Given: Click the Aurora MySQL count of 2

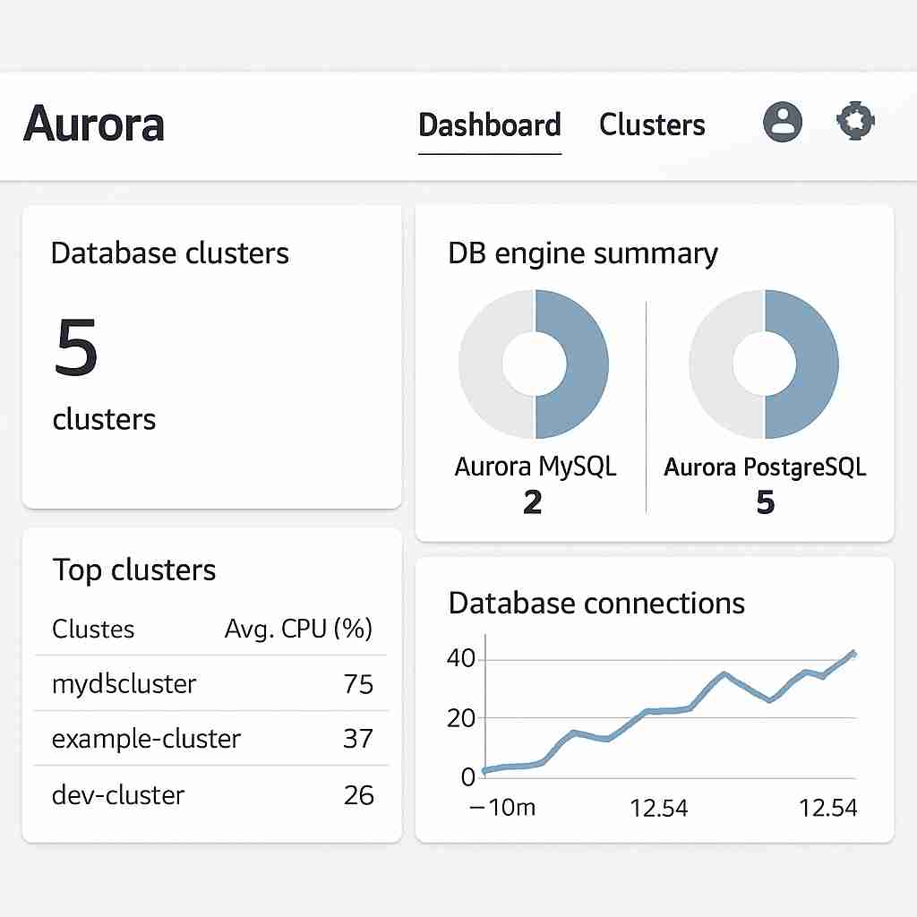Looking at the screenshot, I should point(533,502).
